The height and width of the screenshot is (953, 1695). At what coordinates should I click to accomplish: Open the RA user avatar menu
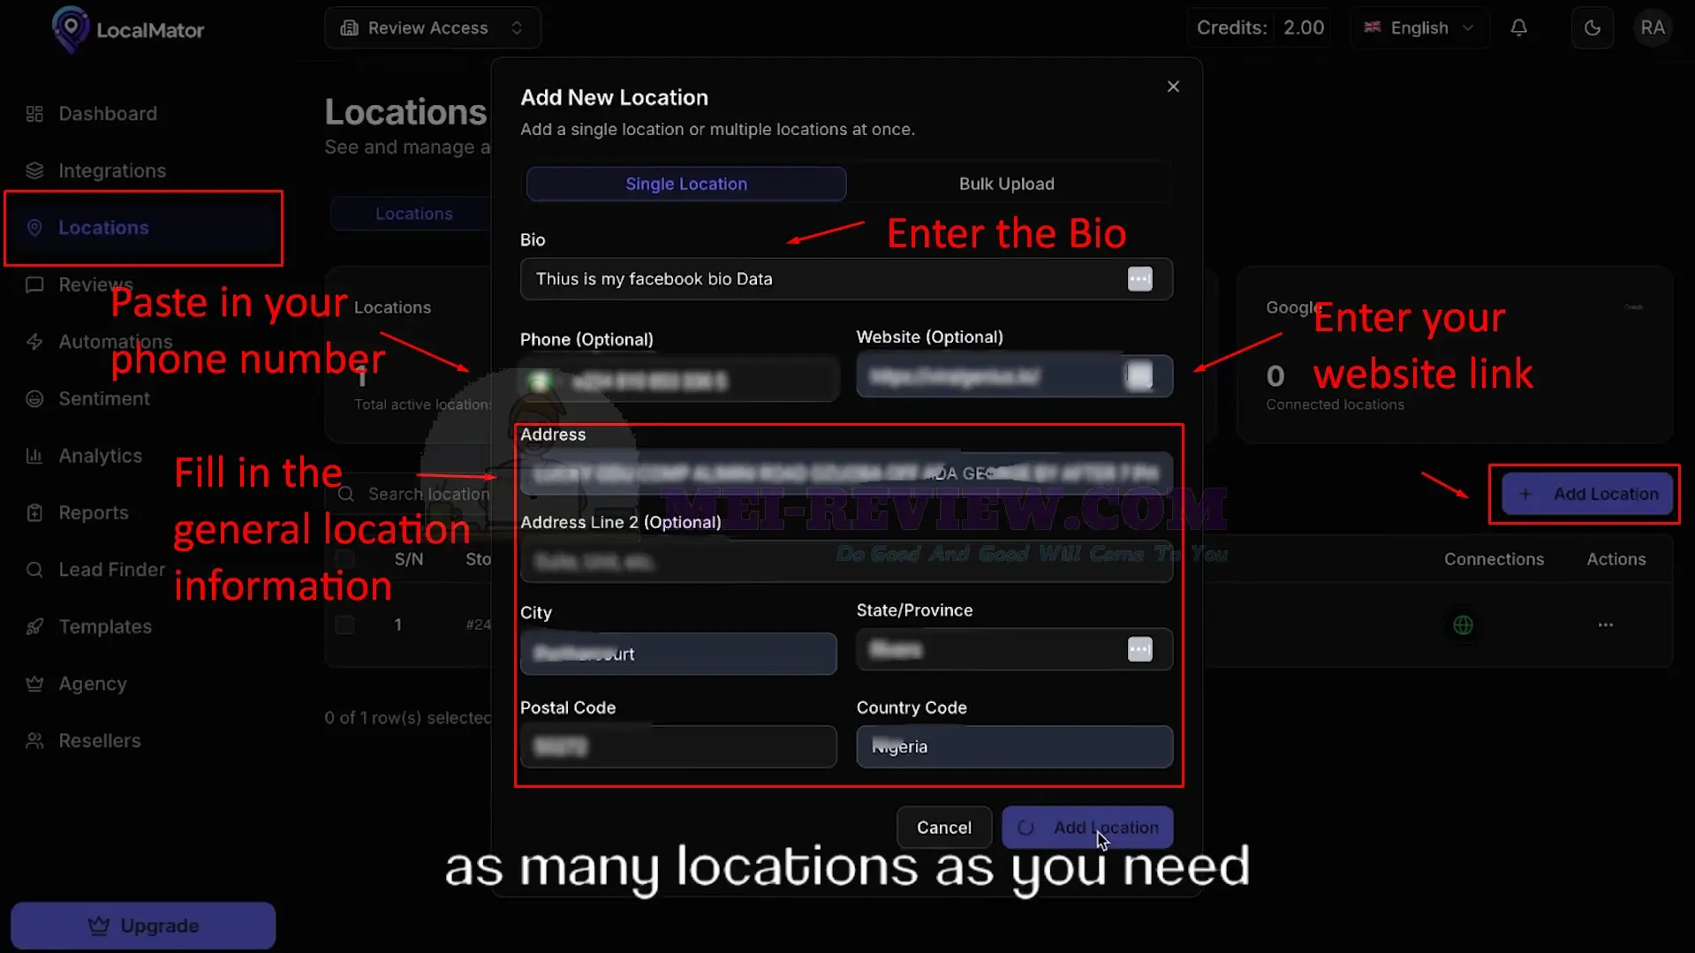(x=1653, y=28)
